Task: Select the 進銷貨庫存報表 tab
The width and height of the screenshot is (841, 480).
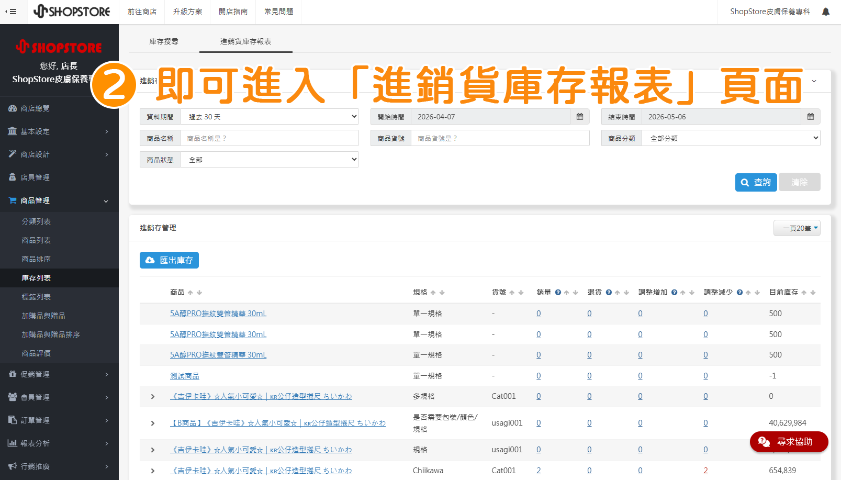Action: 246,41
